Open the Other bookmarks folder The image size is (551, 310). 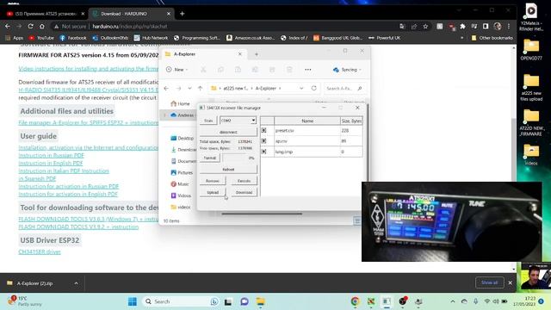[492, 38]
